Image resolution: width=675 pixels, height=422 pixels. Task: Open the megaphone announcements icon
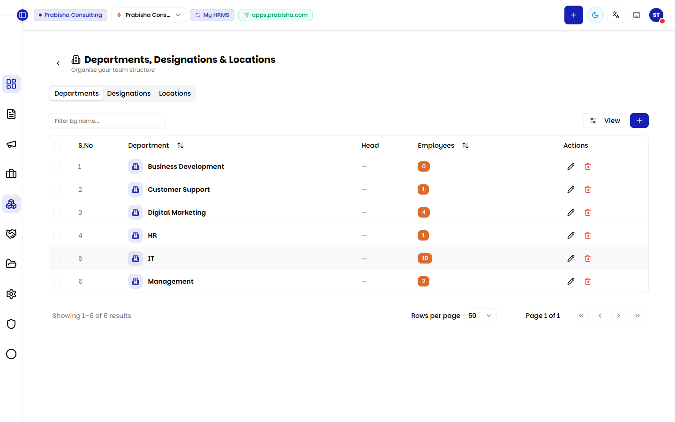tap(11, 144)
